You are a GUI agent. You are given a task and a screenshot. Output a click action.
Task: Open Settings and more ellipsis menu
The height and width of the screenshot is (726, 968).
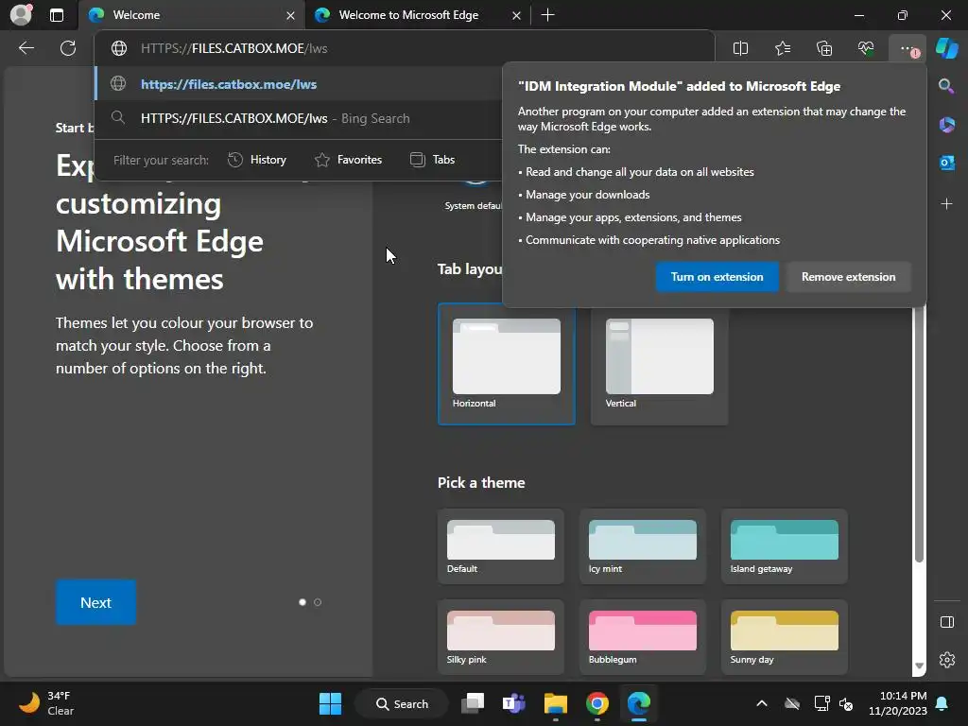(x=907, y=48)
